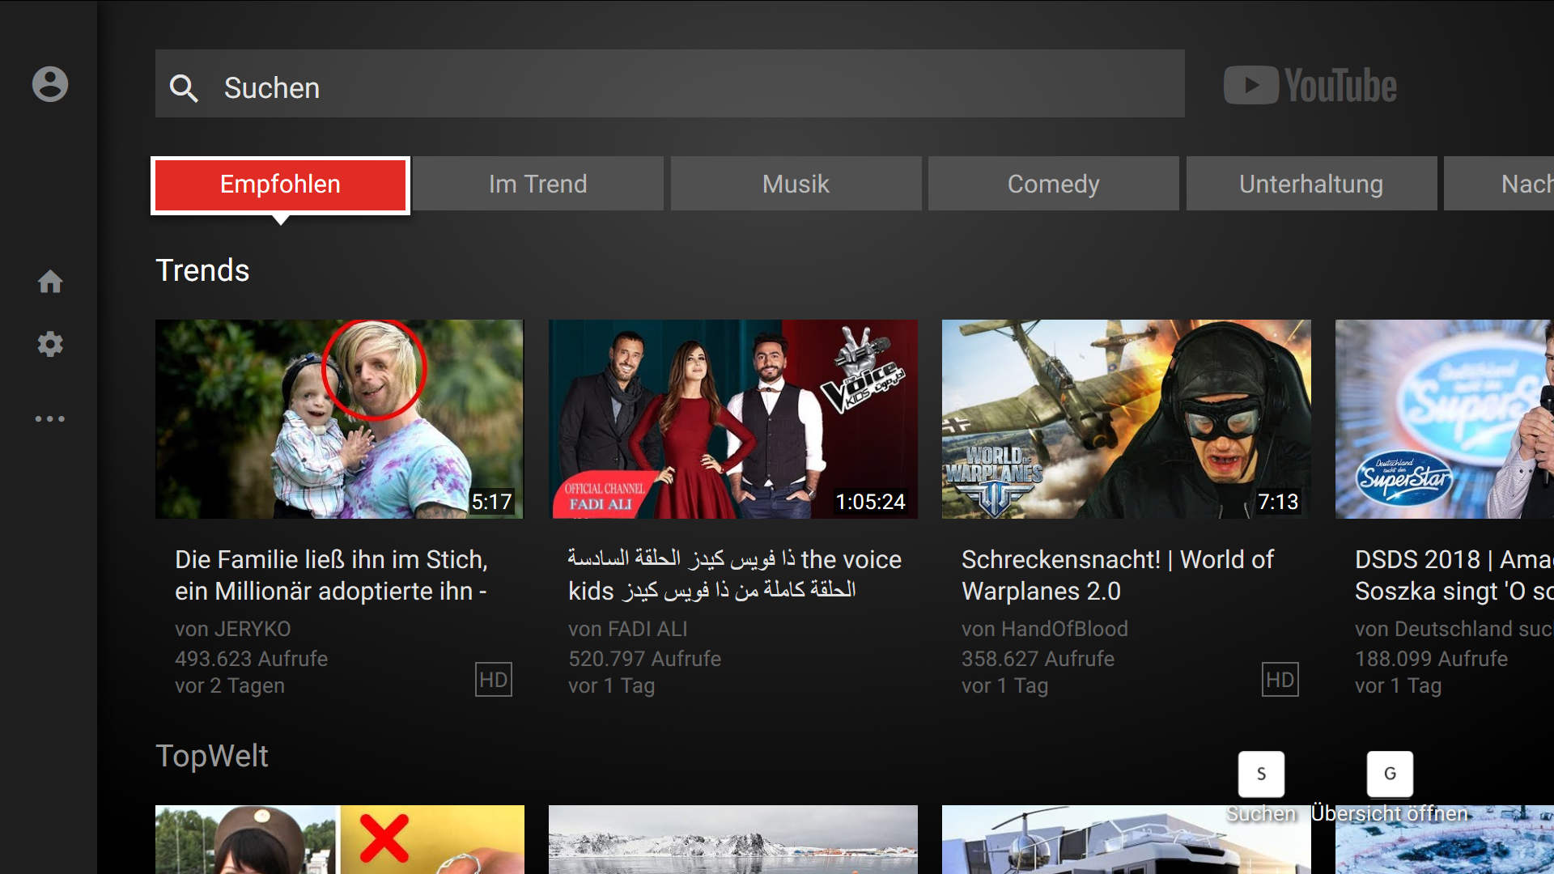1554x874 pixels.
Task: Click the 7:13 duration badge
Action: click(x=1278, y=502)
